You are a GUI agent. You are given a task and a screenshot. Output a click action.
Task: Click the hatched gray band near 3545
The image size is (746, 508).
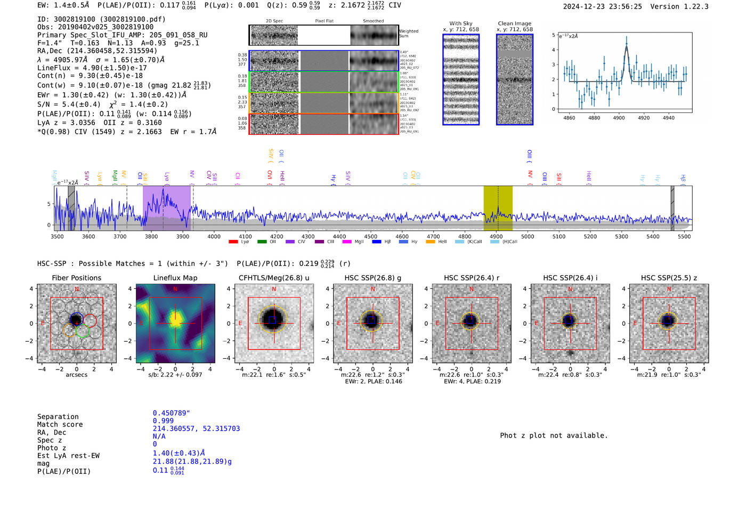(x=71, y=208)
